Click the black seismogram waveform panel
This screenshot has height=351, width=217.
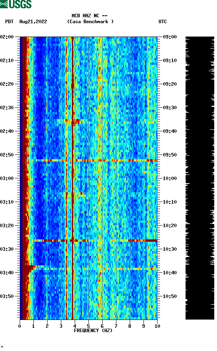tap(200, 178)
